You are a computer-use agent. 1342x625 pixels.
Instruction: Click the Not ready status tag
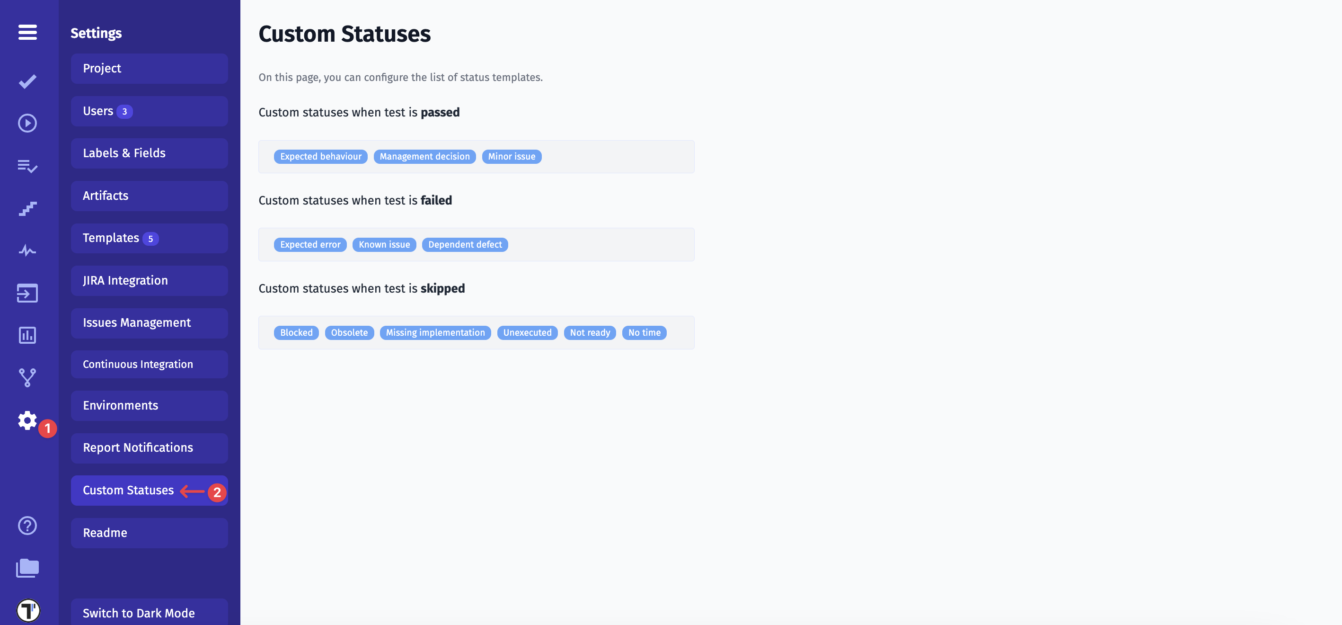(x=590, y=332)
